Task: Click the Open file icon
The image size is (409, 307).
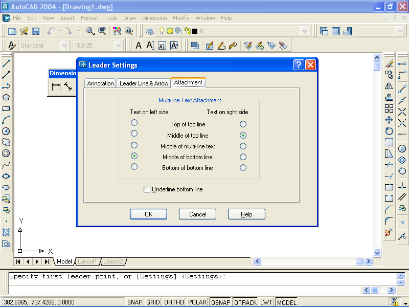Action: click(x=24, y=31)
